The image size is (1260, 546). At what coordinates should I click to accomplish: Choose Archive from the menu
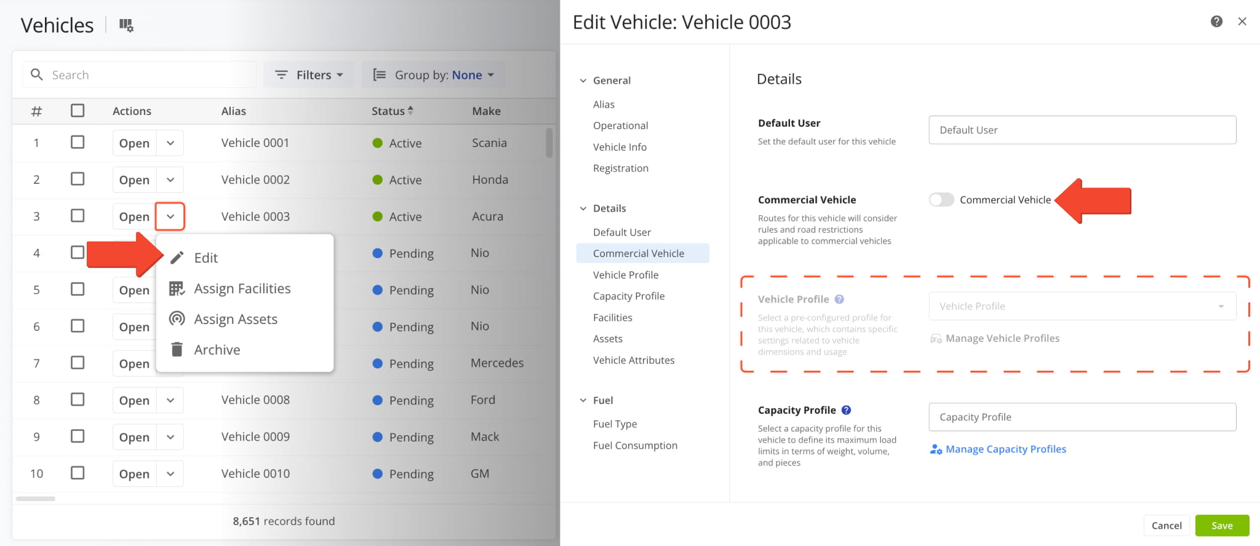(245, 350)
